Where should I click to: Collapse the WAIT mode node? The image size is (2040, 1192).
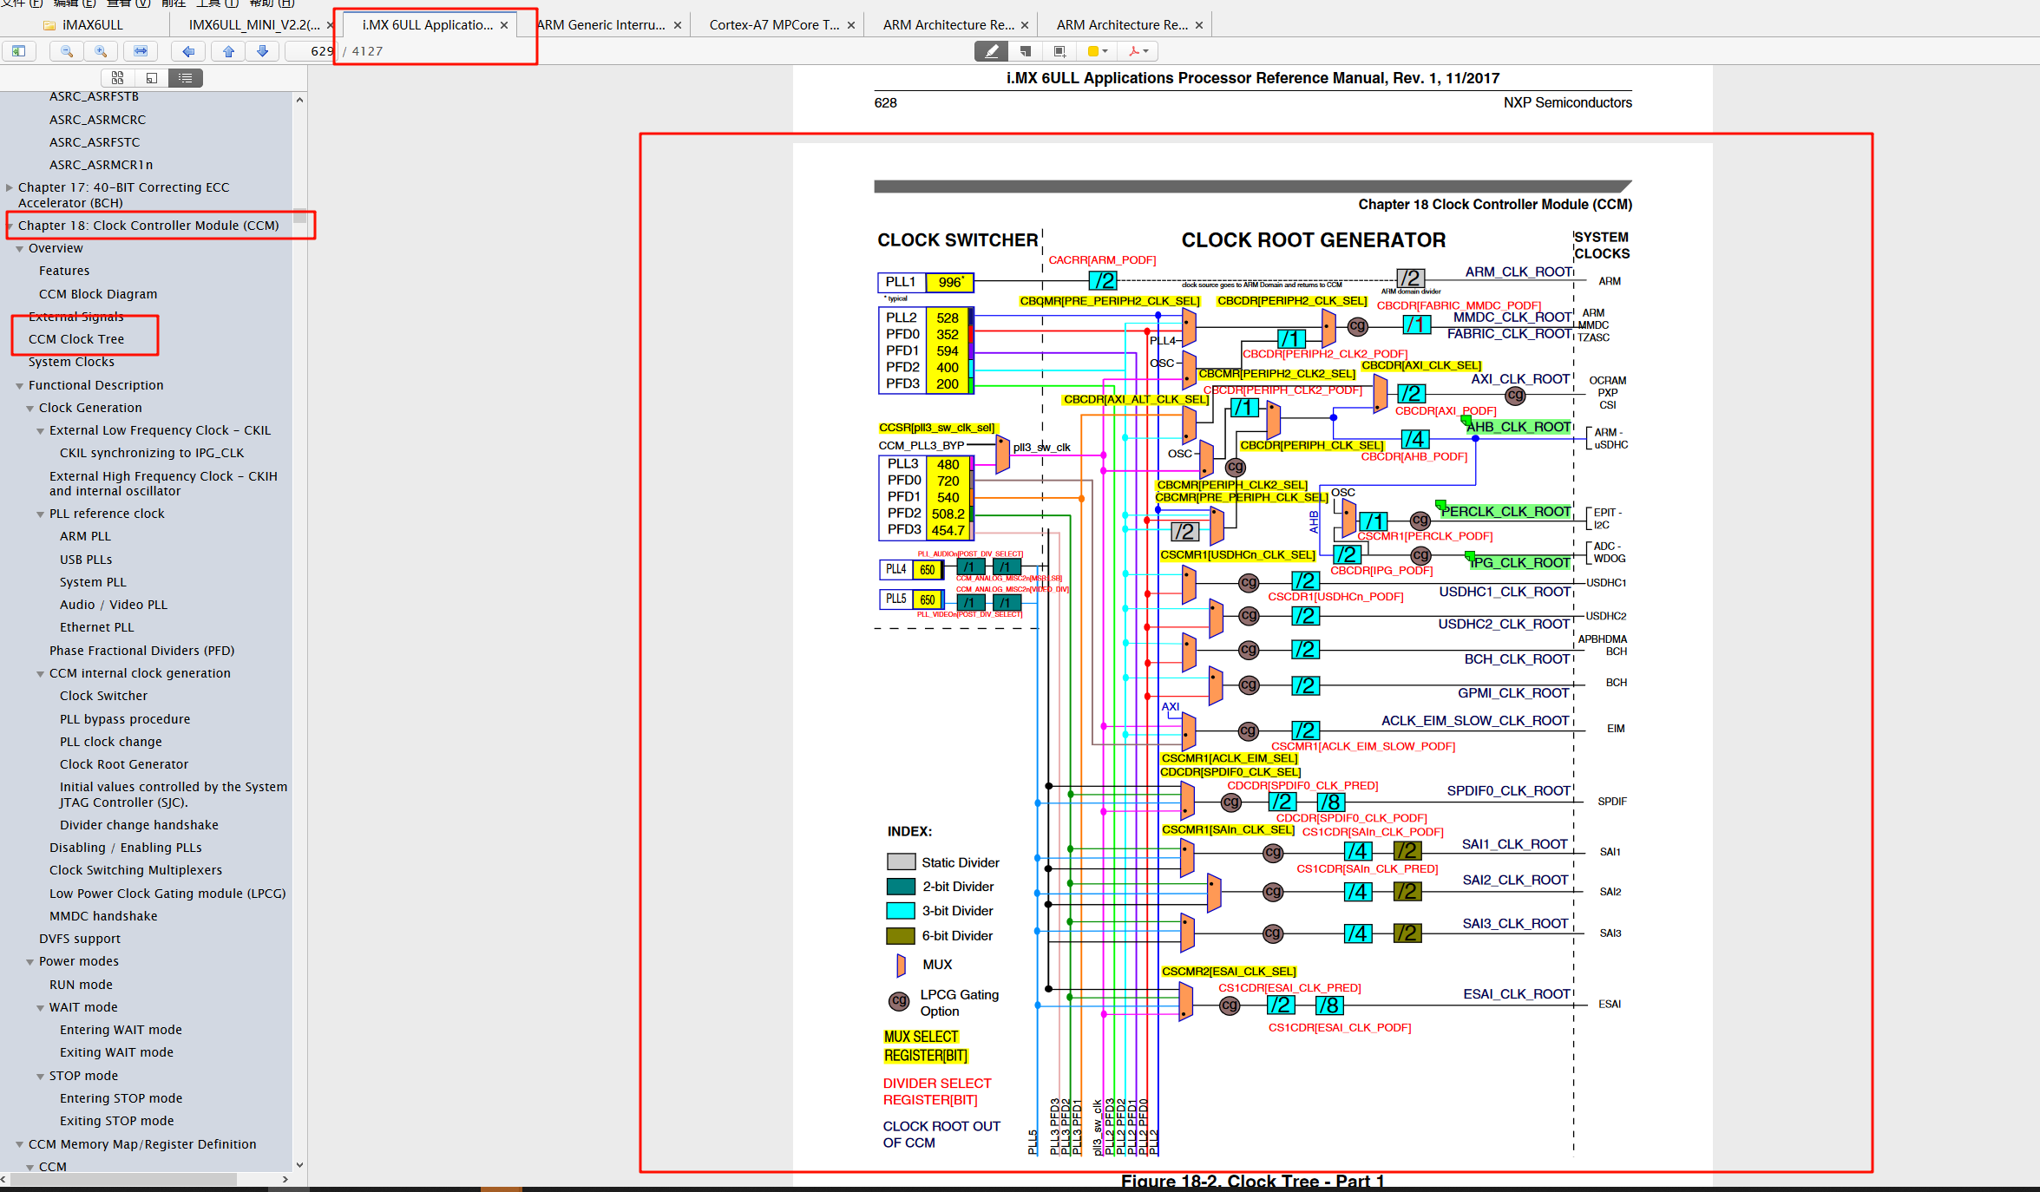click(x=41, y=1008)
